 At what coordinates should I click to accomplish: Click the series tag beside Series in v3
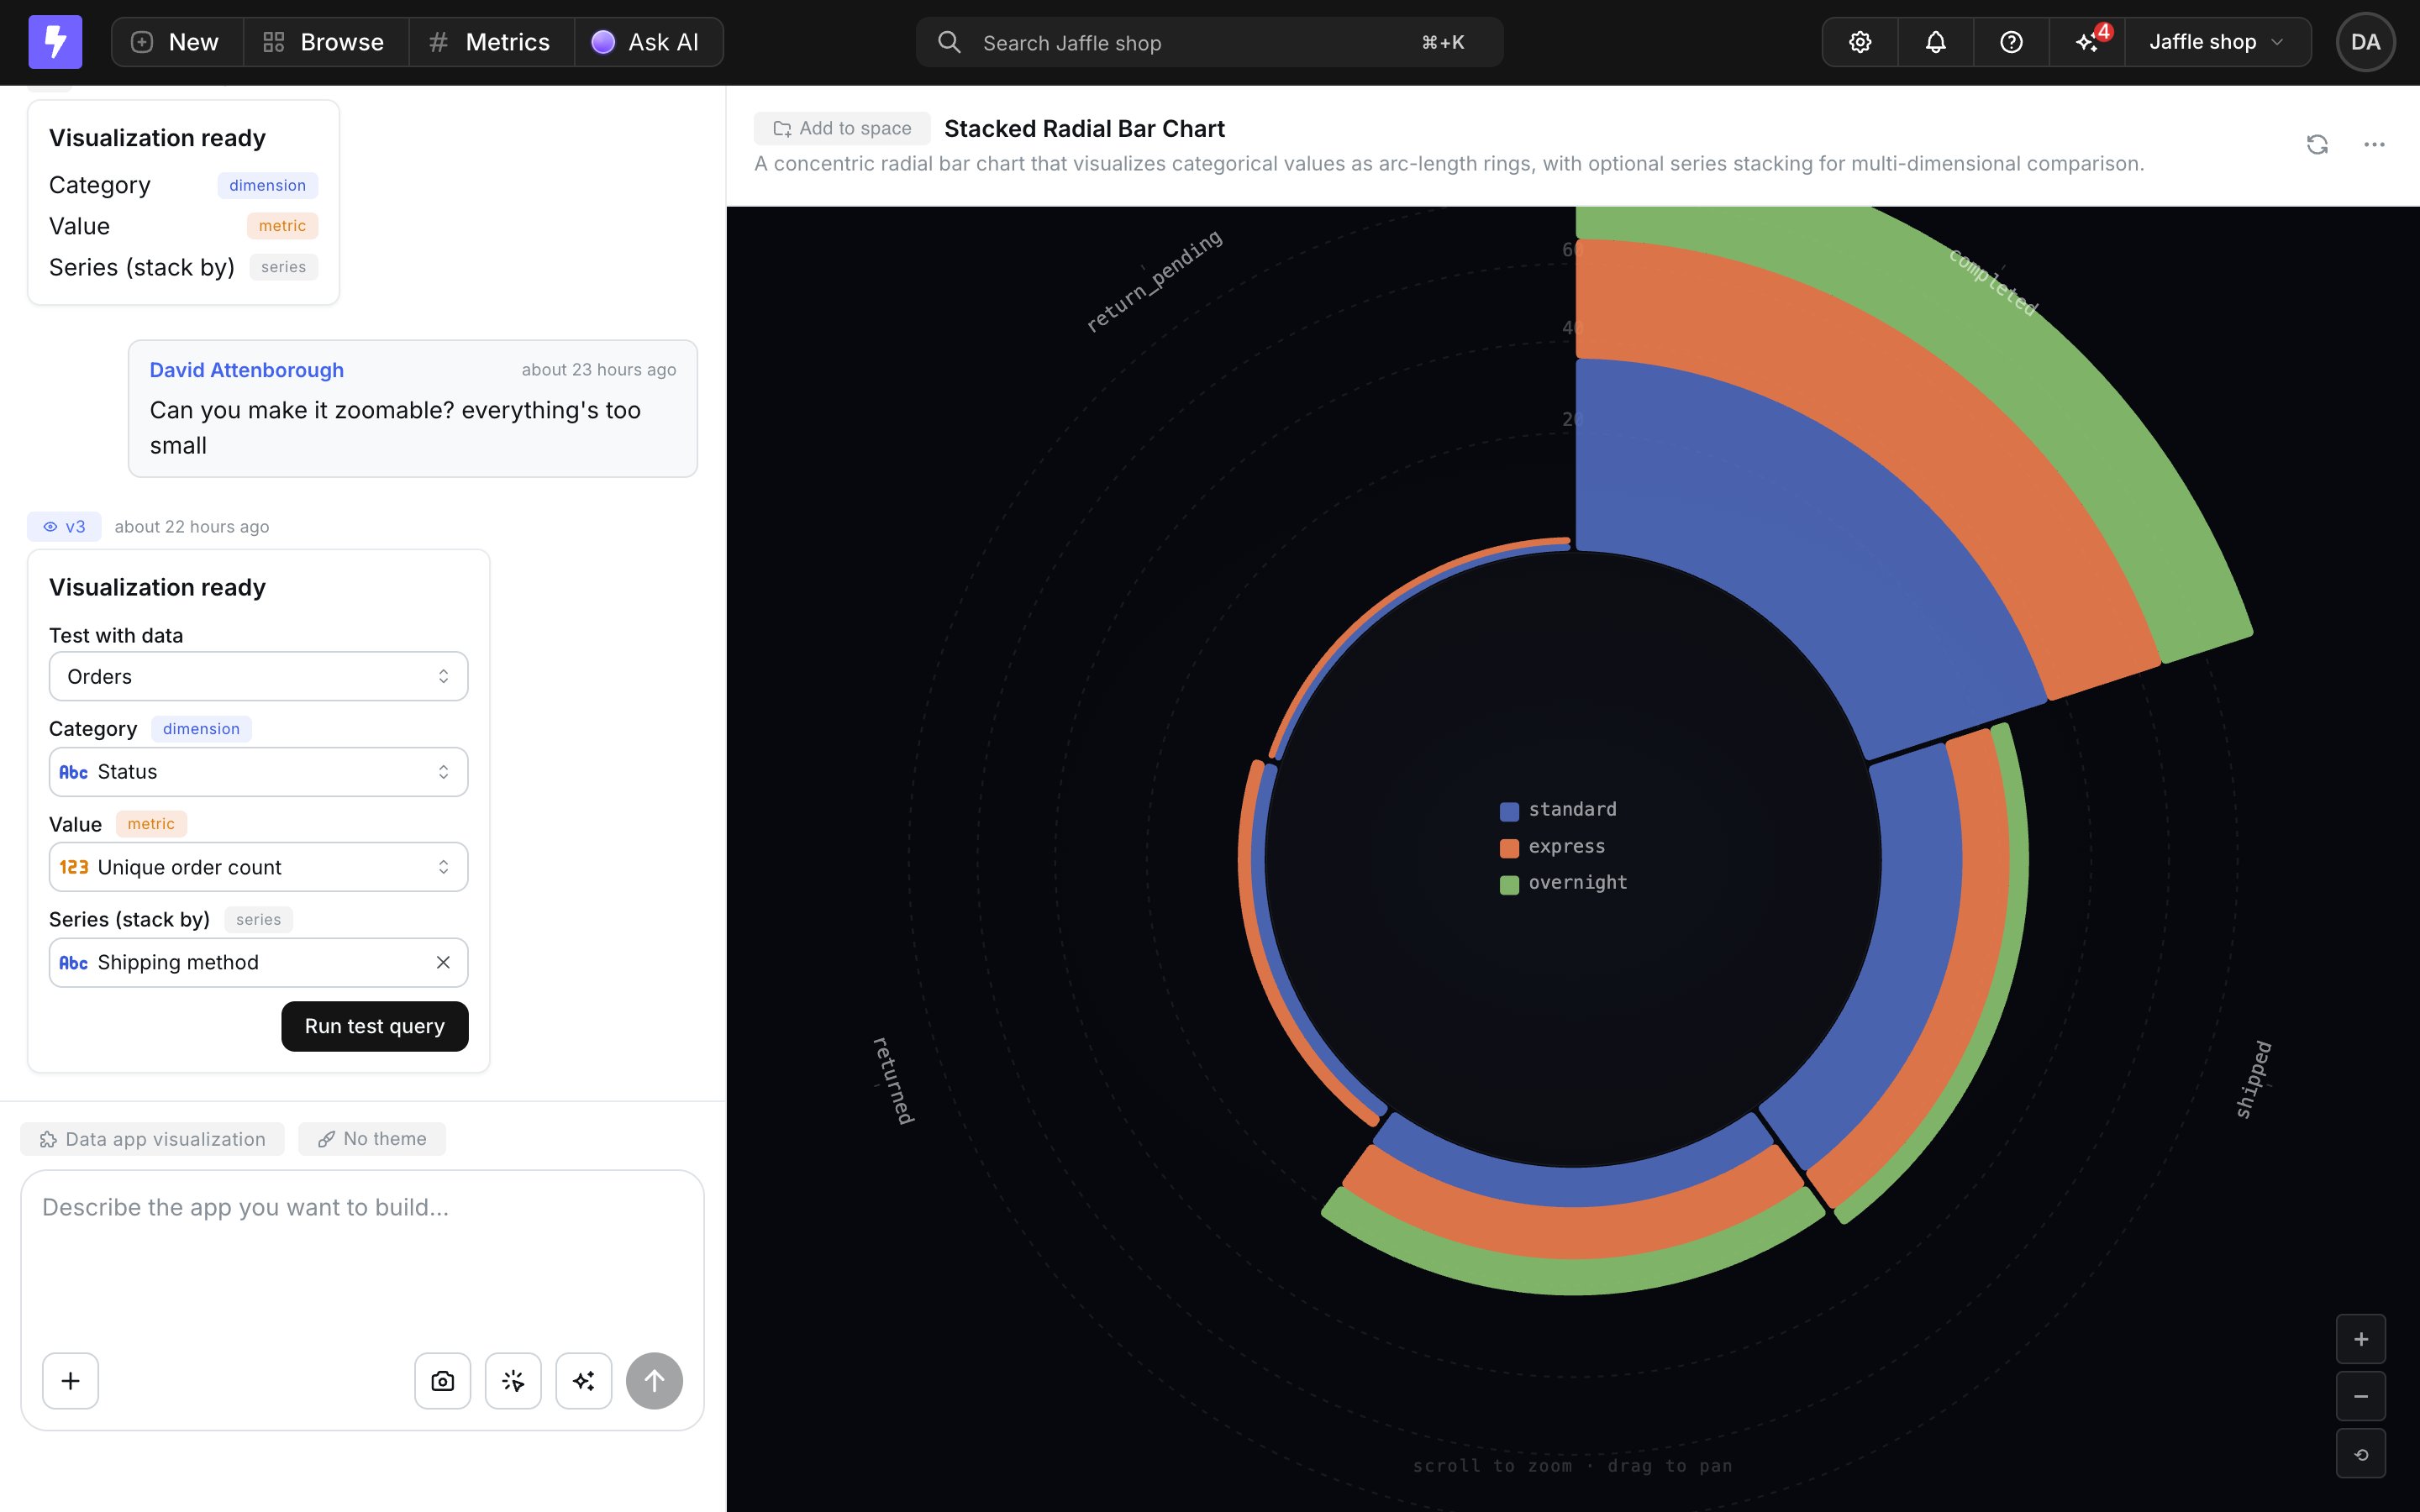point(258,919)
